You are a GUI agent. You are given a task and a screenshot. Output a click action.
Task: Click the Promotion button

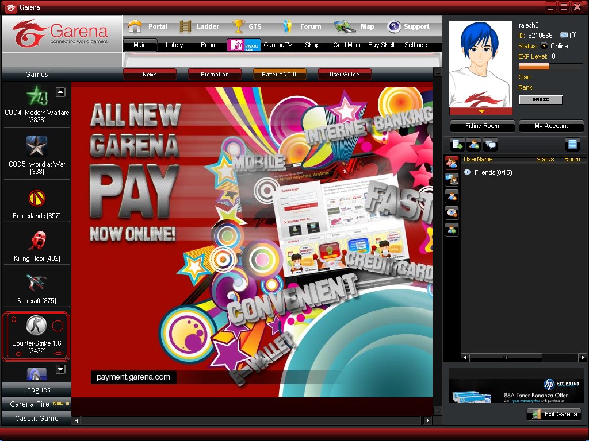[215, 74]
